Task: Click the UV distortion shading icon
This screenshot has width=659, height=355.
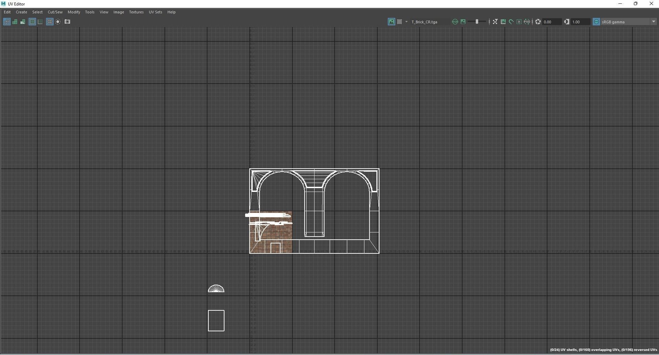Action: pos(23,22)
